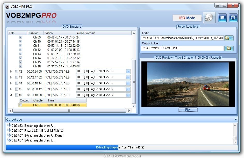Tick the Ch 01 output checkbox
Viewport: 244px width, 158px height.
click(20, 105)
